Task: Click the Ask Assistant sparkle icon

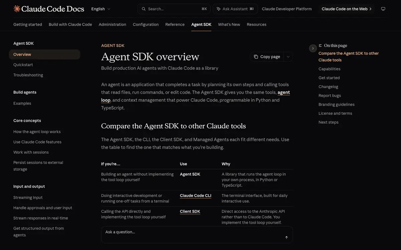Action: (x=219, y=9)
